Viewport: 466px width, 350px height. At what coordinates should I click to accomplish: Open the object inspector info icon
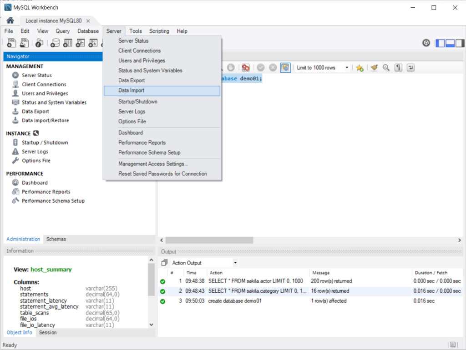tap(39, 43)
